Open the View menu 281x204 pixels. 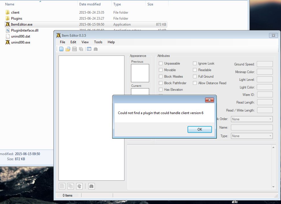click(x=85, y=42)
